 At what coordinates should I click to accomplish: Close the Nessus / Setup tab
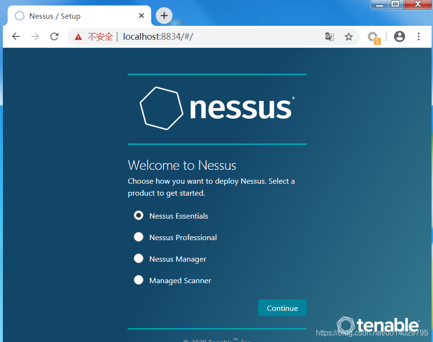pos(141,16)
